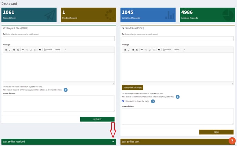This screenshot has width=237, height=146.
Task: Click italic icon in Send files editor
Action: [129, 50]
